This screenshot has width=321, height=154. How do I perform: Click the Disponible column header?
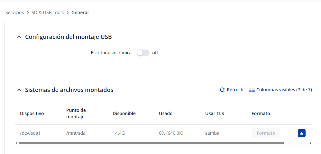[124, 113]
